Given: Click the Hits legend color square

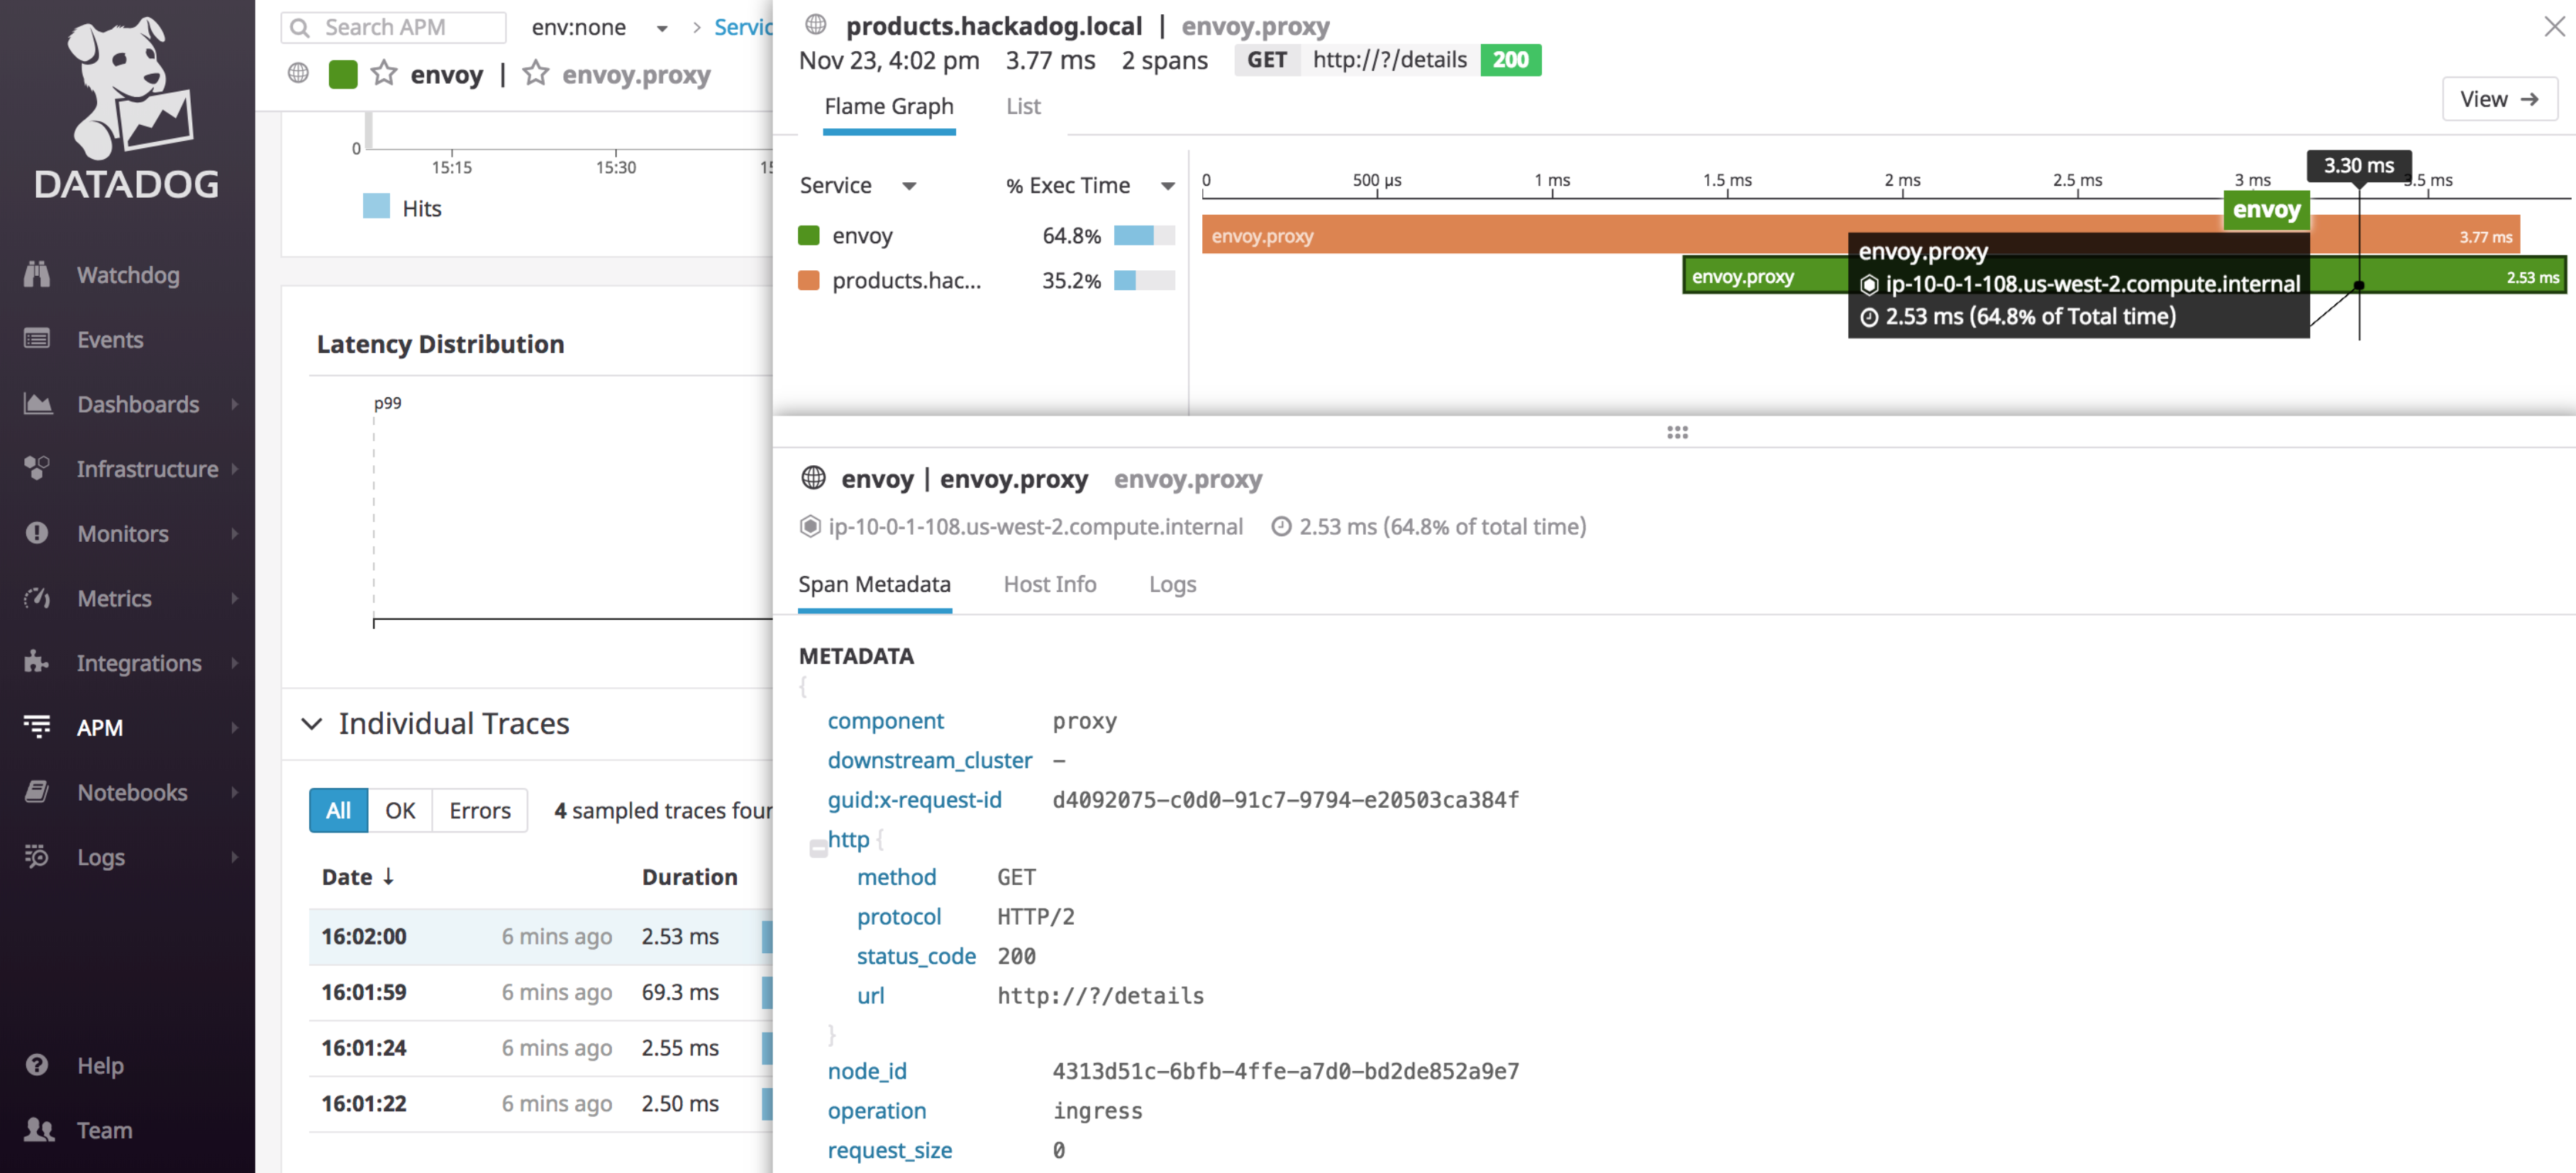Looking at the screenshot, I should (x=376, y=207).
